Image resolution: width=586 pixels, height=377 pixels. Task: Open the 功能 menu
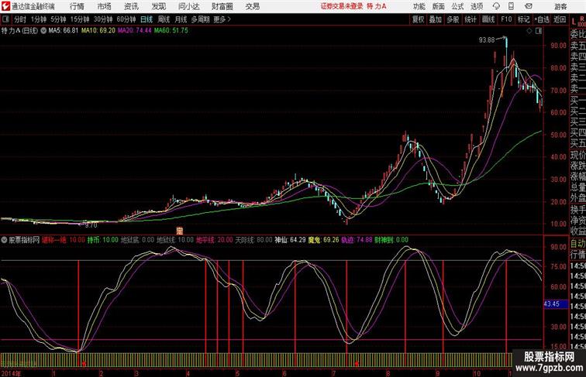(419, 6)
